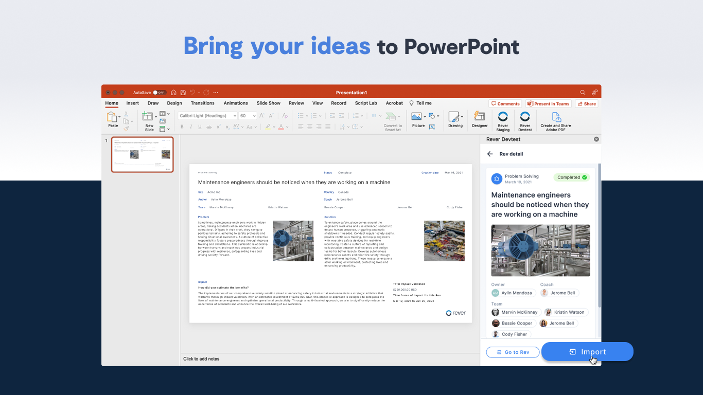Image resolution: width=703 pixels, height=395 pixels.
Task: Open the Comments pane
Action: click(505, 104)
